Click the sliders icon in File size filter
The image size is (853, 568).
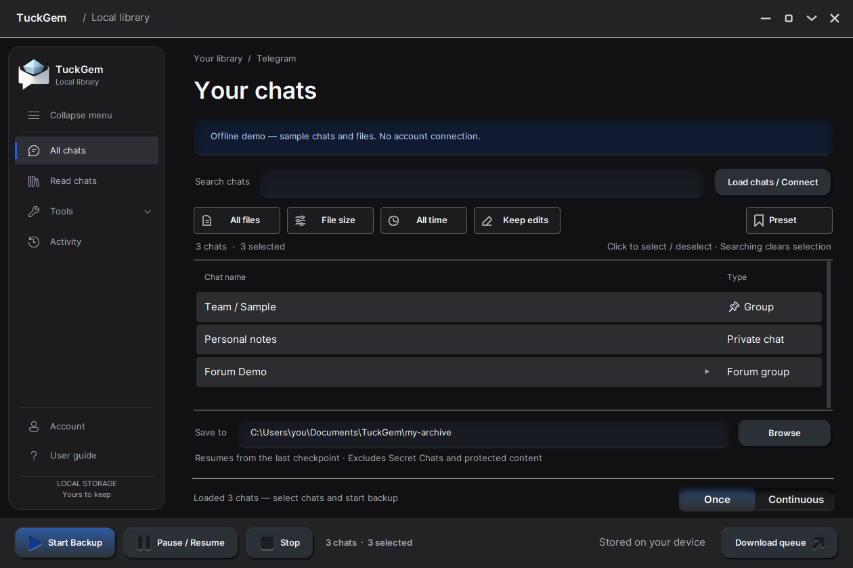[301, 220]
